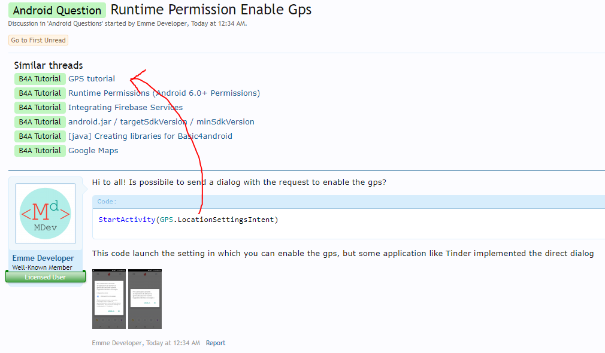605x353 pixels.
Task: Click the second attached phone screenshot thumbnail
Action: tap(144, 299)
